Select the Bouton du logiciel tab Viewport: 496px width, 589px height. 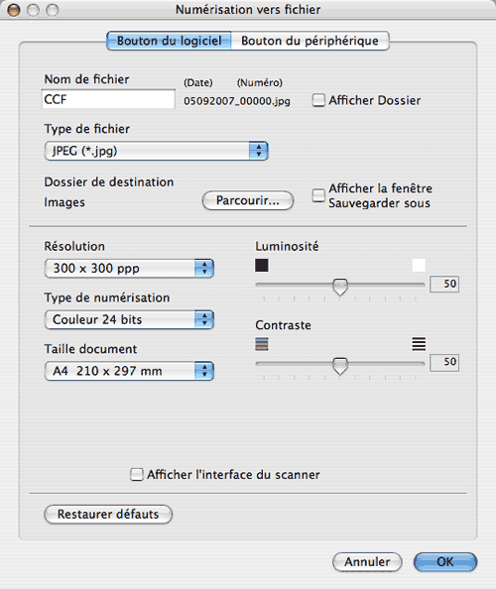tap(169, 41)
